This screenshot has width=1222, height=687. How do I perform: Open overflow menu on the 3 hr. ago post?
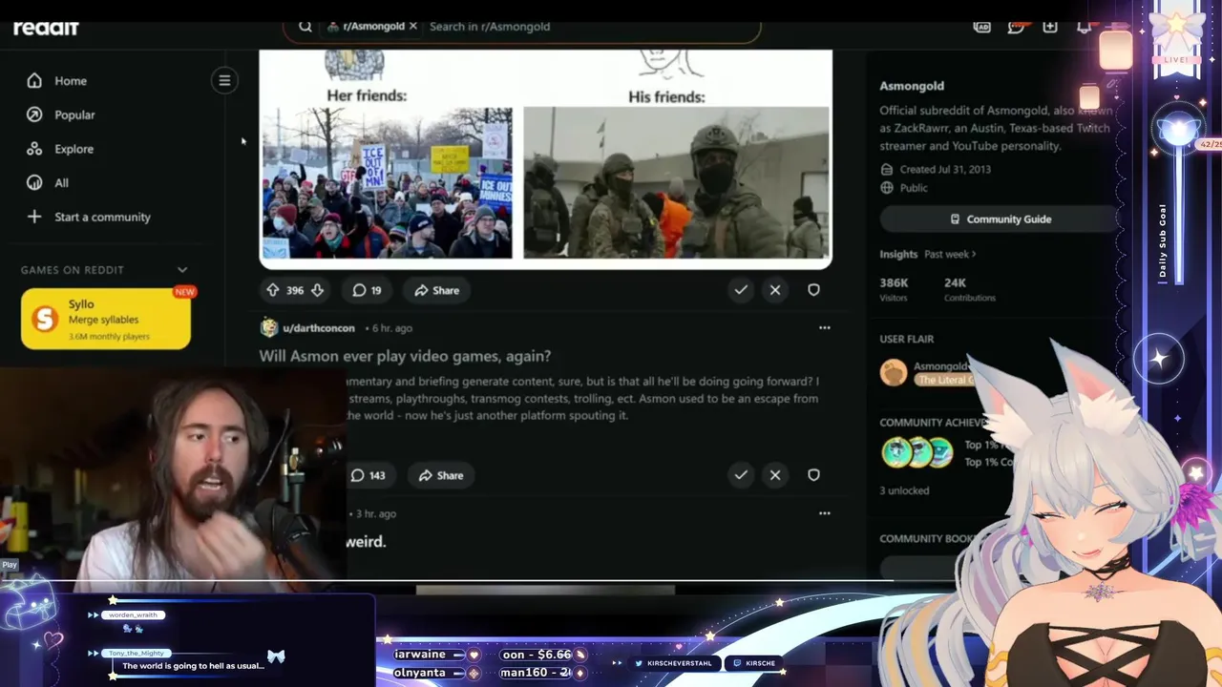tap(824, 513)
